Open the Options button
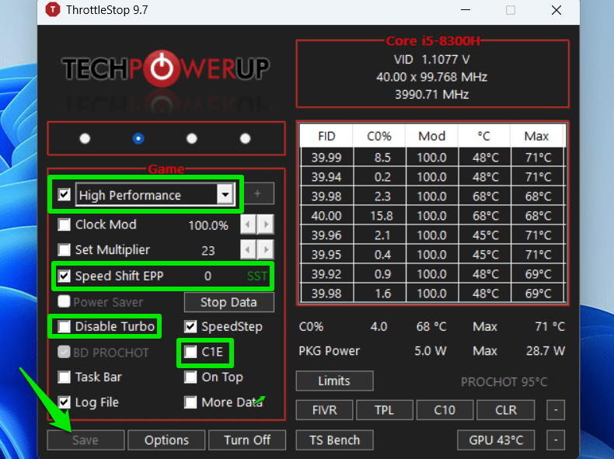The height and width of the screenshot is (459, 614). (166, 440)
